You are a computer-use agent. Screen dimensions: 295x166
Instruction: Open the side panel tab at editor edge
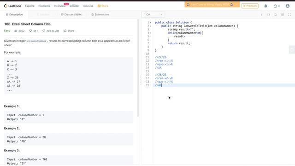point(292,49)
